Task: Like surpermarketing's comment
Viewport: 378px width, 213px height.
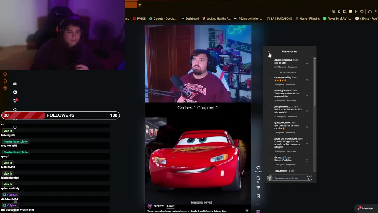Action: (307, 80)
